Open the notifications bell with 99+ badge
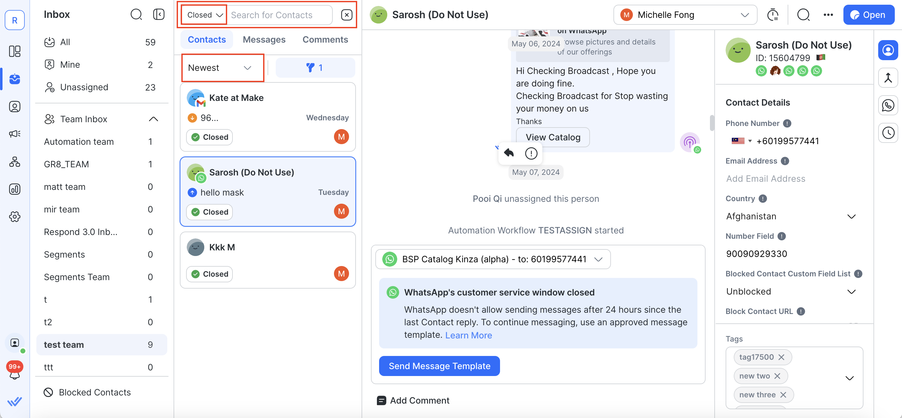The width and height of the screenshot is (902, 418). (x=15, y=373)
